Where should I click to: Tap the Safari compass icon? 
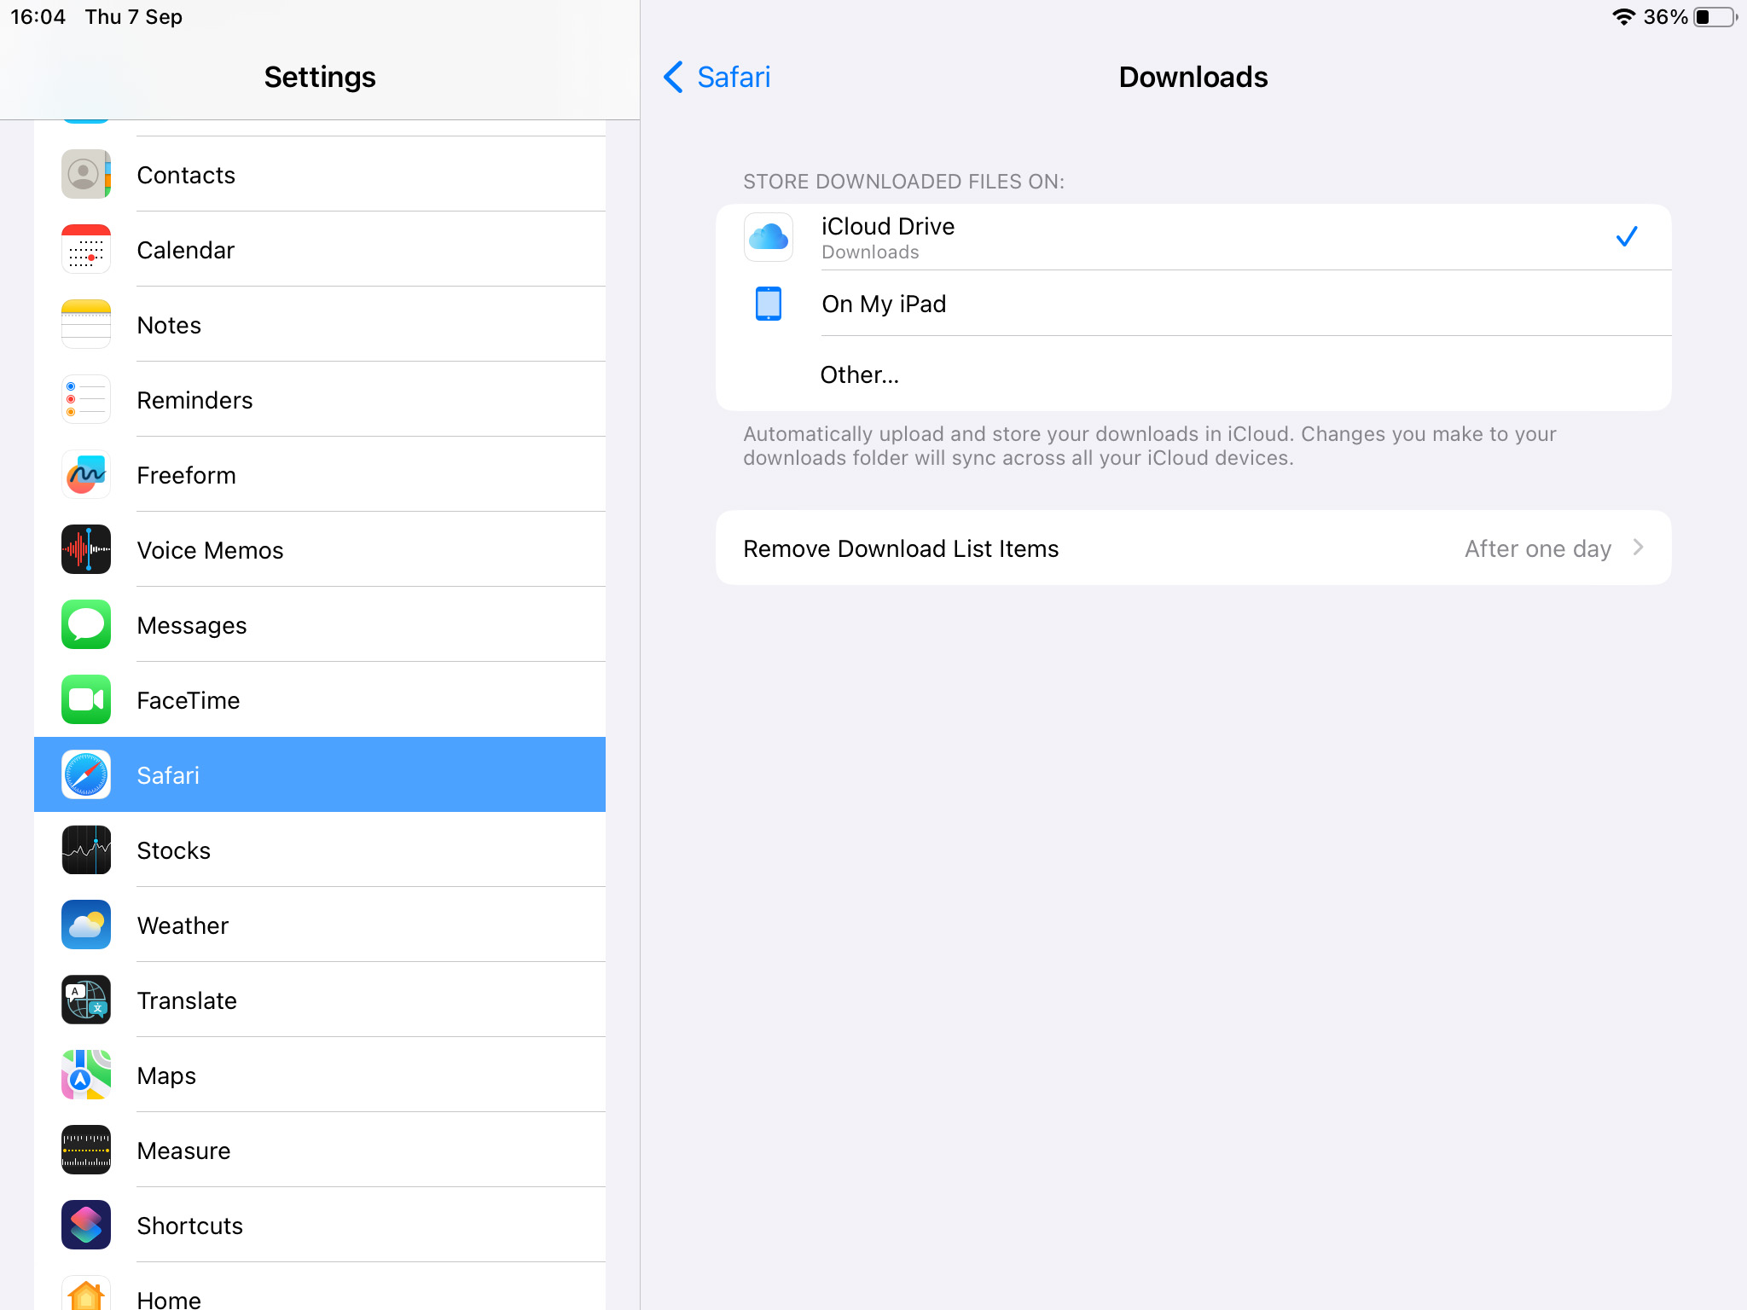point(86,774)
